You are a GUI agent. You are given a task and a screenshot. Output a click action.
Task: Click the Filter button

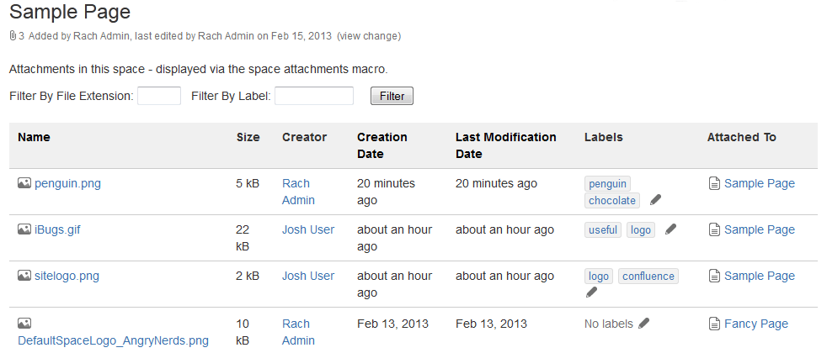(x=392, y=97)
